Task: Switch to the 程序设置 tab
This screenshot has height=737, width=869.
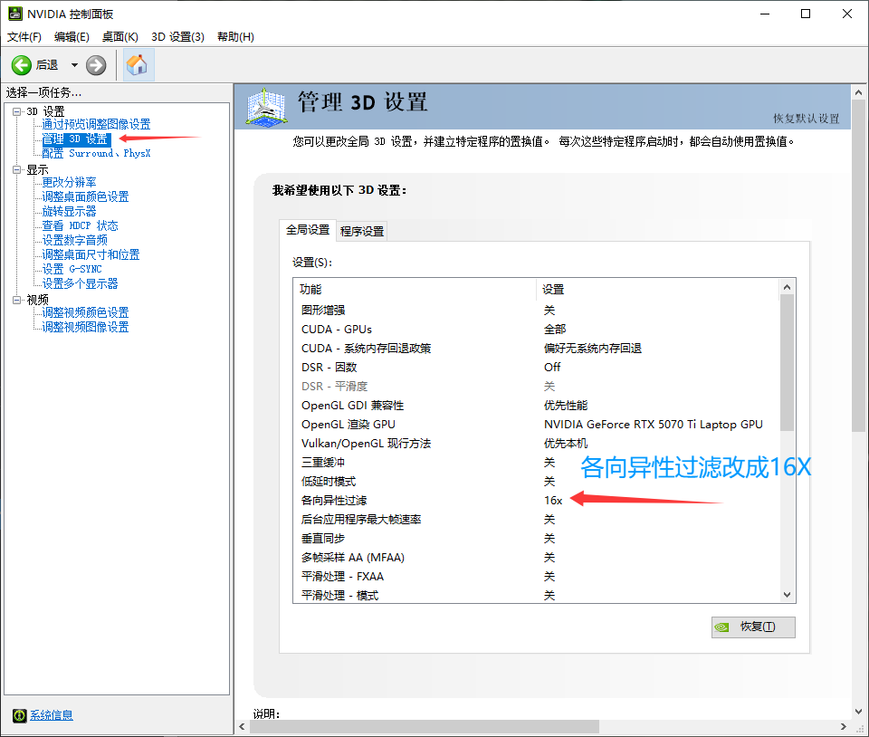Action: pos(361,230)
